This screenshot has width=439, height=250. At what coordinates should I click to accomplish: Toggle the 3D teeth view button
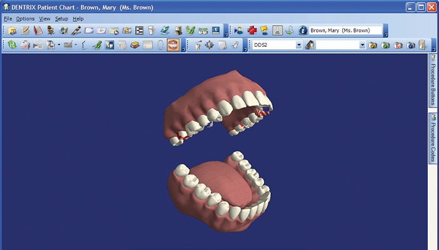coord(173,45)
